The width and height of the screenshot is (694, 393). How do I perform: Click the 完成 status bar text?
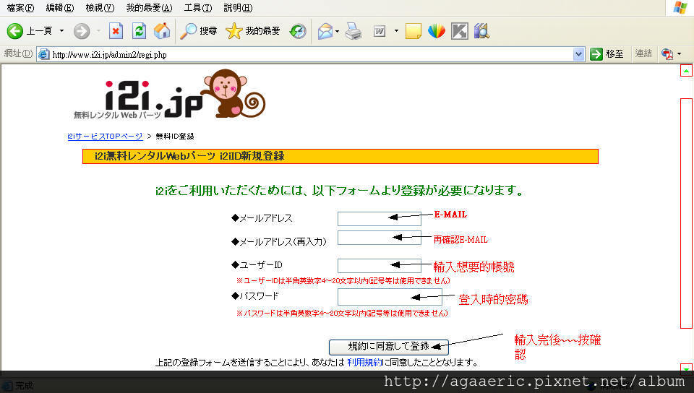(24, 386)
